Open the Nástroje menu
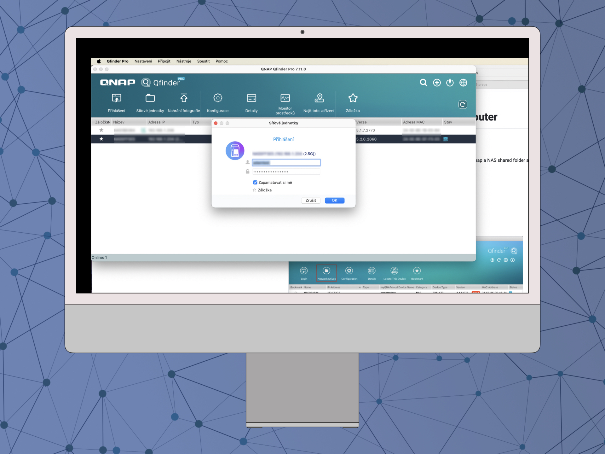The width and height of the screenshot is (605, 454). coord(184,61)
